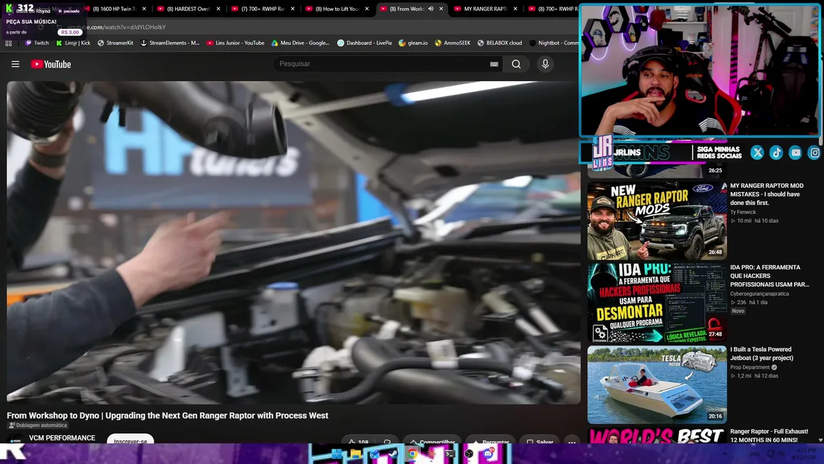This screenshot has width=824, height=464.
Task: Open the on-screen keyboard in search box
Action: coord(494,64)
